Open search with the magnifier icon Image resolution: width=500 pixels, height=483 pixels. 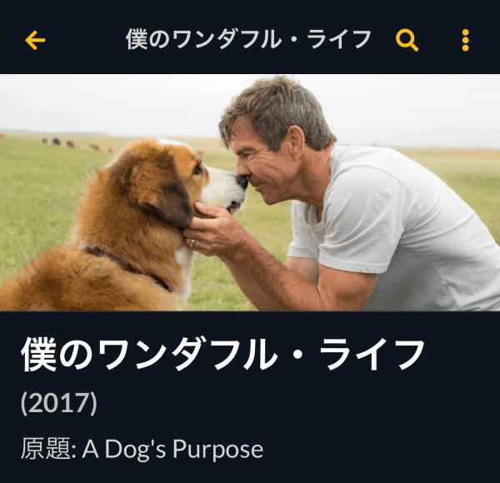[407, 41]
